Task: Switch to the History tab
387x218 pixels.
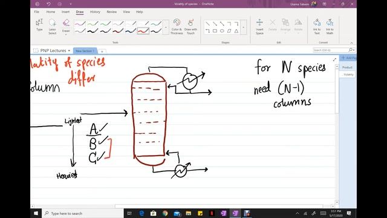Action: point(95,12)
